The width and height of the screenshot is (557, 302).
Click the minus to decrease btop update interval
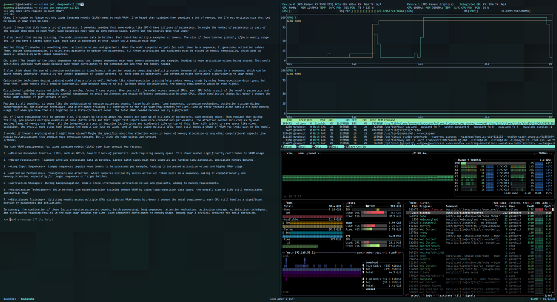[537, 153]
